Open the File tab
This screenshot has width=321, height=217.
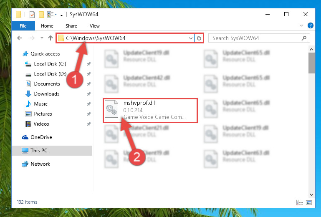[x=23, y=26]
